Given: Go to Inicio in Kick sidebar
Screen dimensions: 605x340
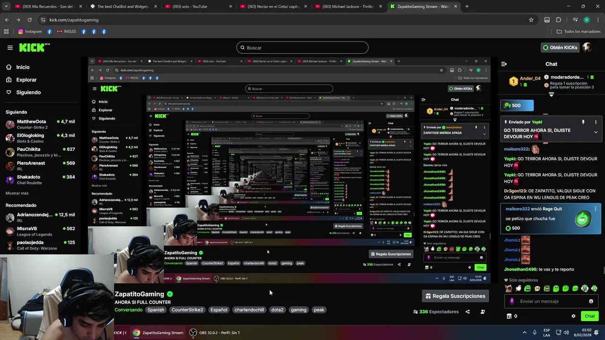Looking at the screenshot, I should 17,67.
